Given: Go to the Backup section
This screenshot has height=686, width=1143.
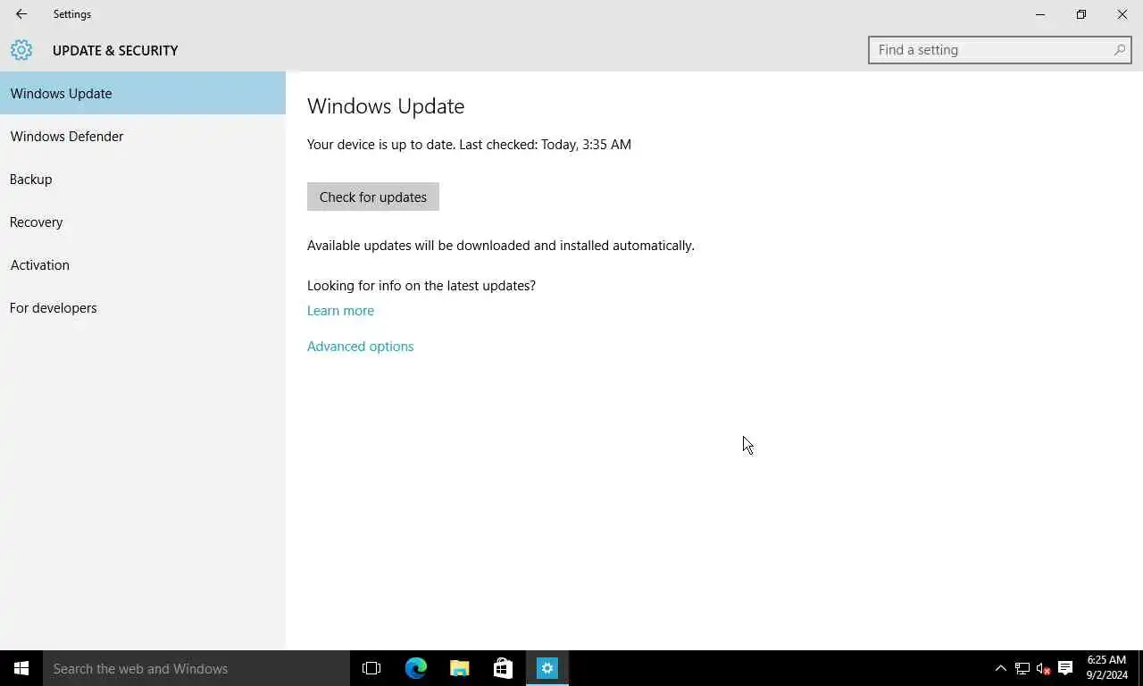Looking at the screenshot, I should click(x=143, y=179).
